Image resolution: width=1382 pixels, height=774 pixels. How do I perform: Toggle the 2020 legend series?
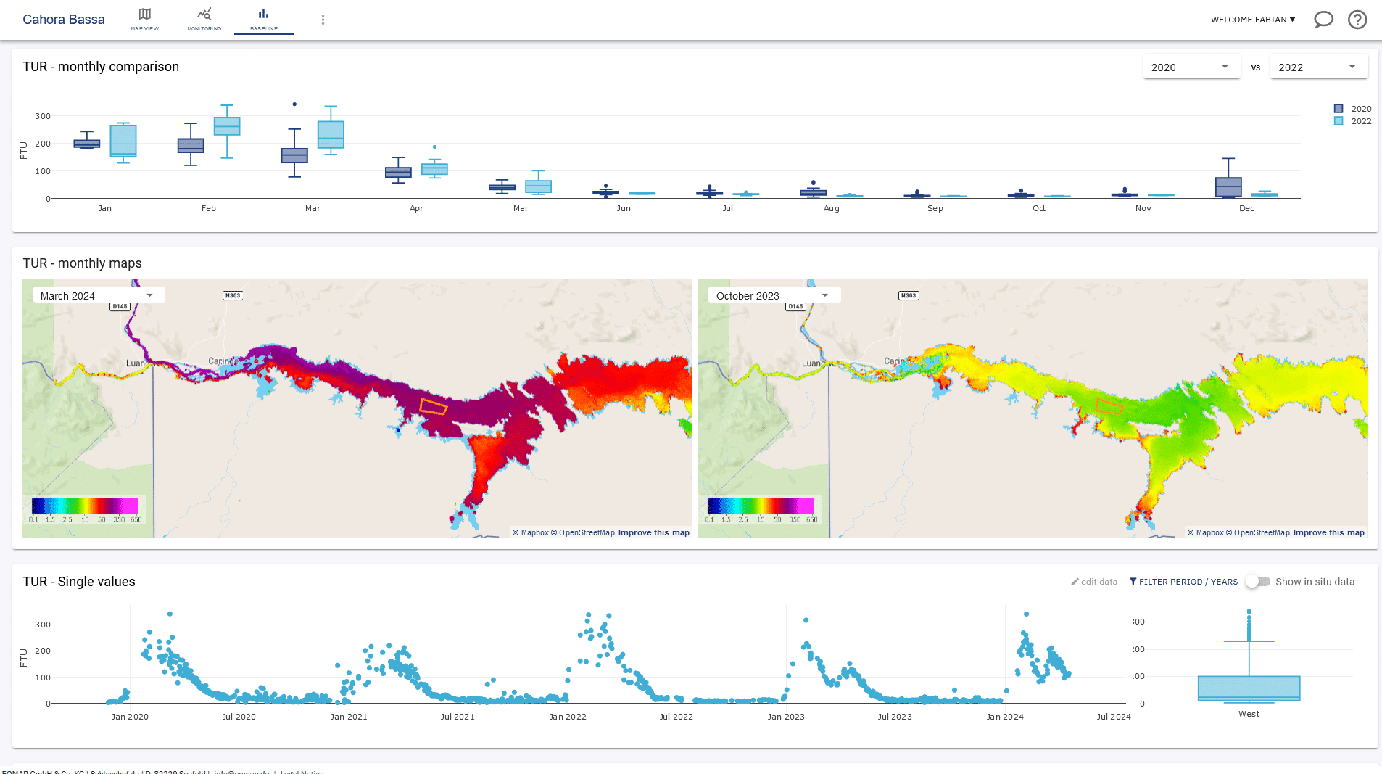tap(1353, 109)
